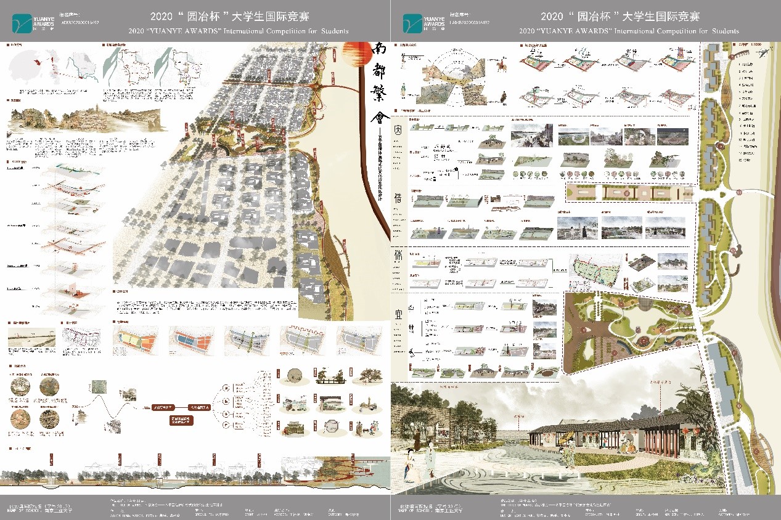
Task: Click the large 借 character section marker
Action: click(399, 199)
